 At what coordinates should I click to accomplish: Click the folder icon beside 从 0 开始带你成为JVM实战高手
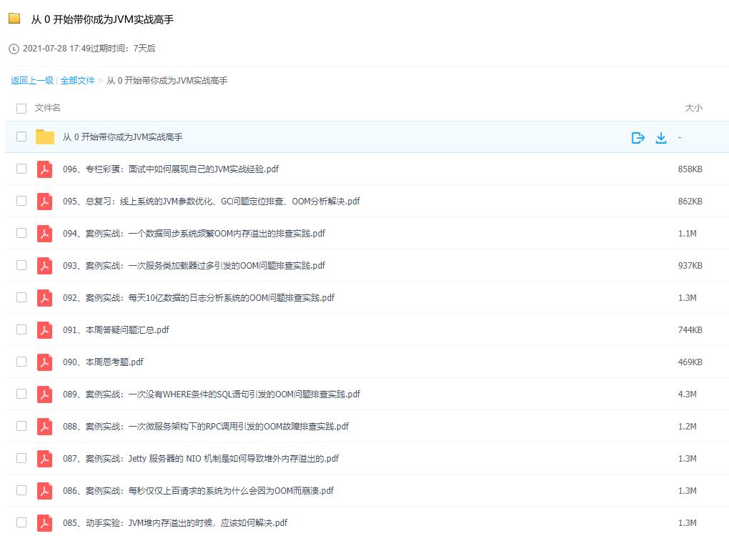[44, 137]
